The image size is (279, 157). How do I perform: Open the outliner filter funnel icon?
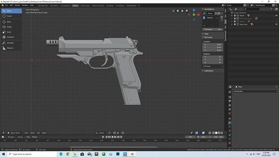(x=271, y=9)
